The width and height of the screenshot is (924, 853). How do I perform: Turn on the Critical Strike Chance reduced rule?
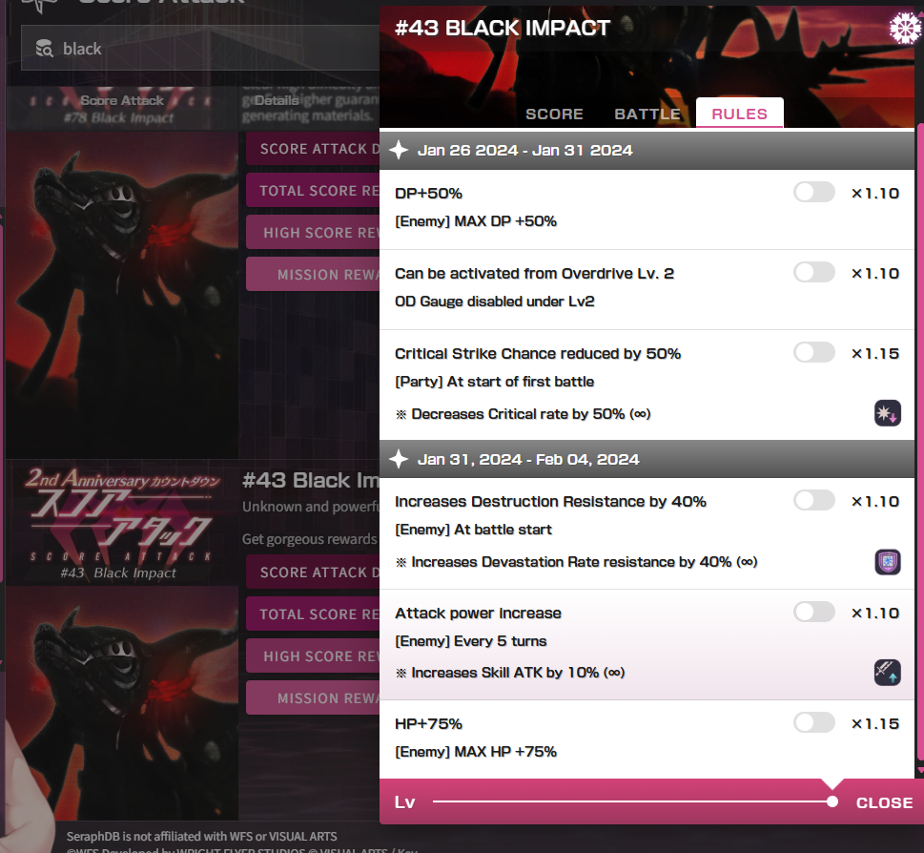click(813, 352)
